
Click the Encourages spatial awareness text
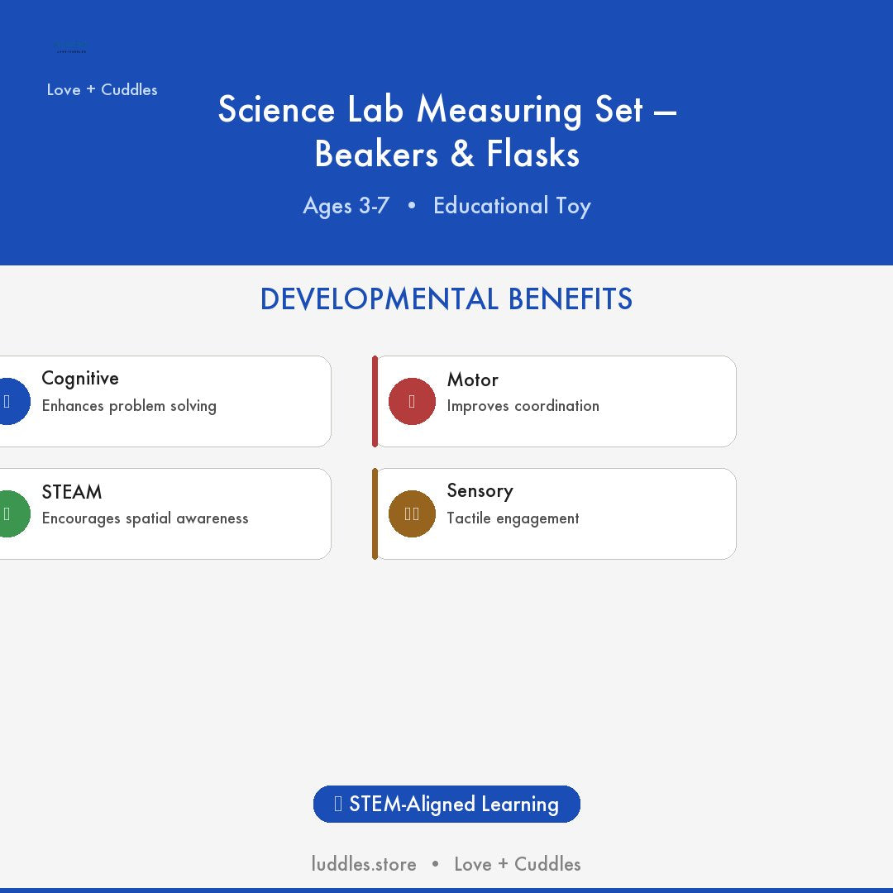pos(146,518)
